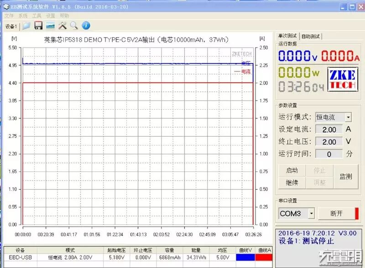
Task: Click the 均压 column header
Action: [x=223, y=250]
